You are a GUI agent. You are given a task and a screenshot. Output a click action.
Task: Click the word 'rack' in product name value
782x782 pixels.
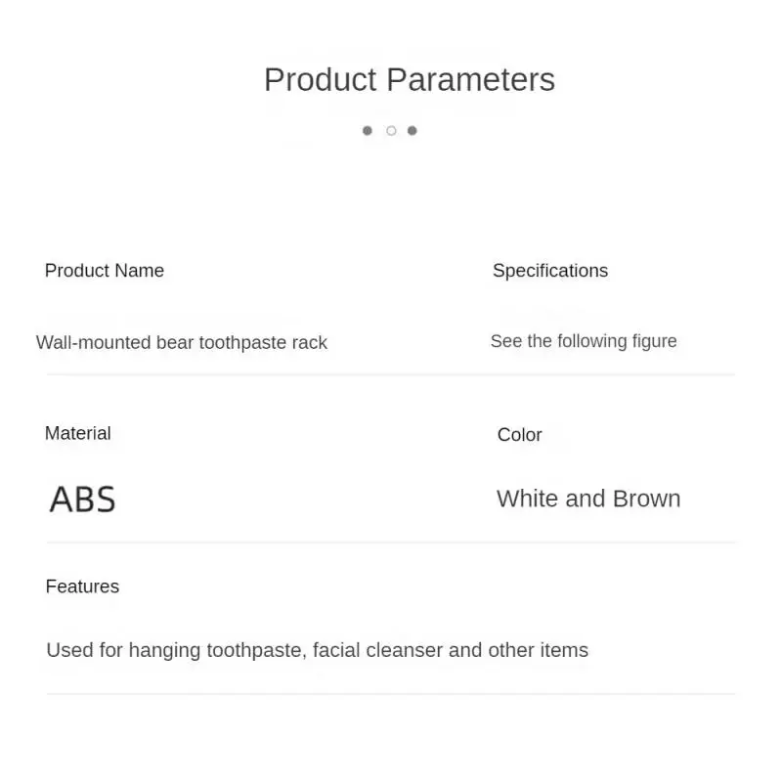click(310, 343)
